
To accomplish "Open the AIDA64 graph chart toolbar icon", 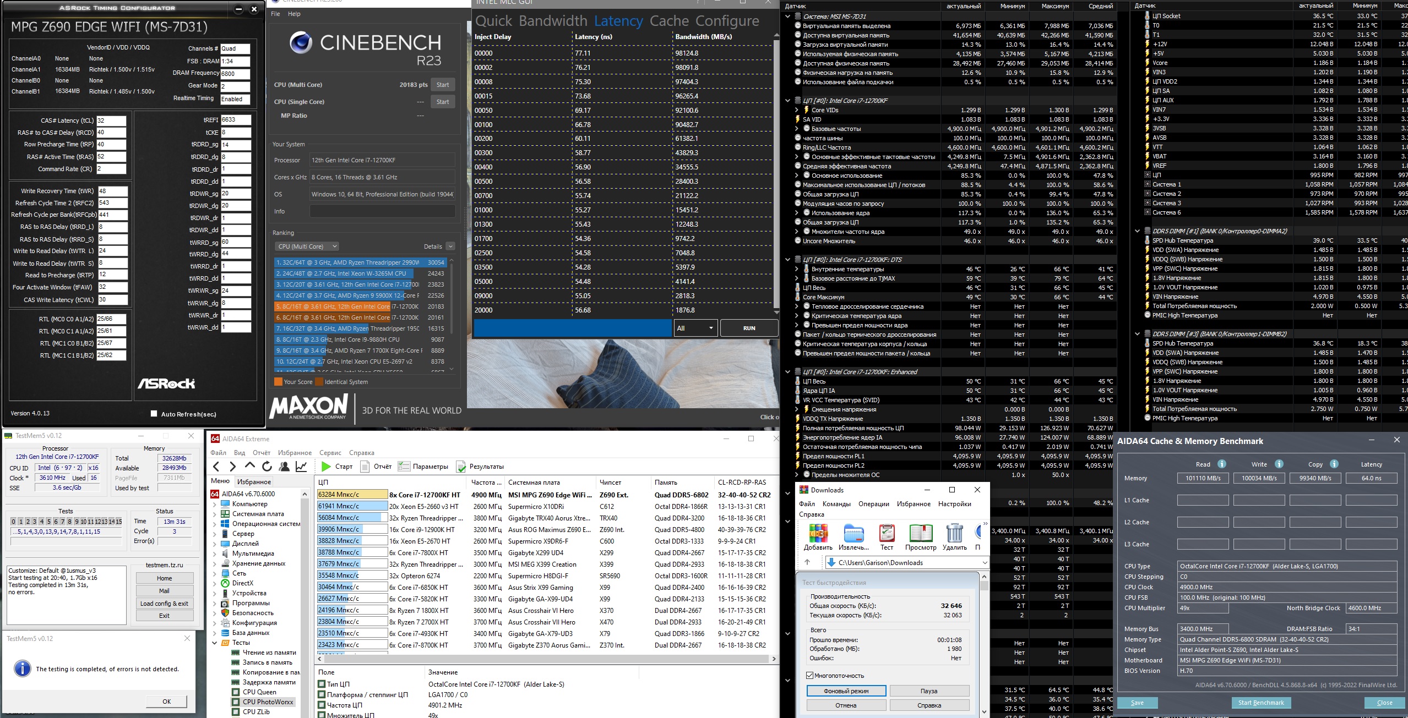I will (x=301, y=467).
